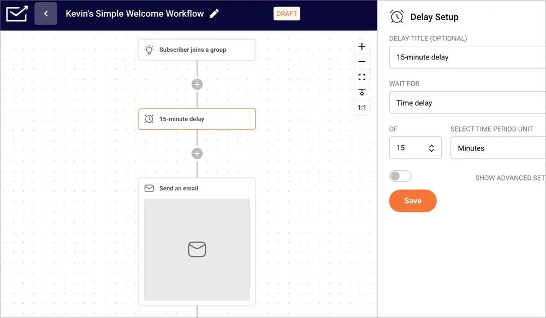Click the DRAFT status badge

coord(287,14)
